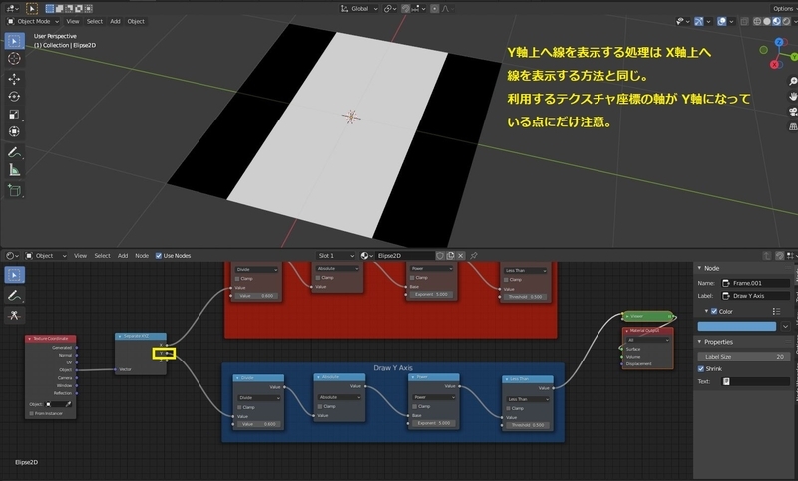Select the Measure tool
This screenshot has width=798, height=481.
click(x=14, y=170)
